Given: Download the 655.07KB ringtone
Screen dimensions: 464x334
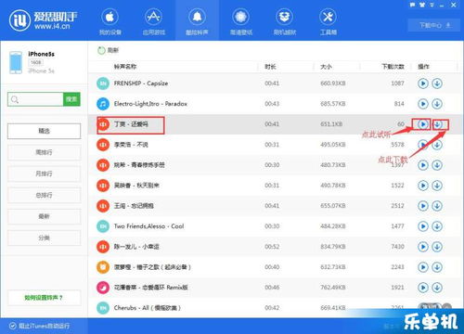Looking at the screenshot, I should click(437, 206).
